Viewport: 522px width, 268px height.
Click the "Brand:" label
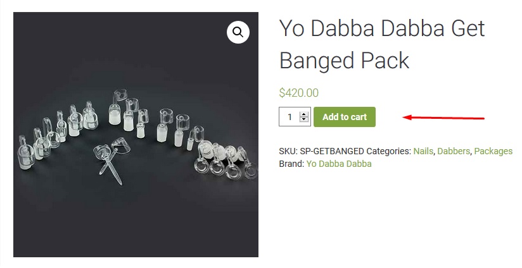click(291, 164)
